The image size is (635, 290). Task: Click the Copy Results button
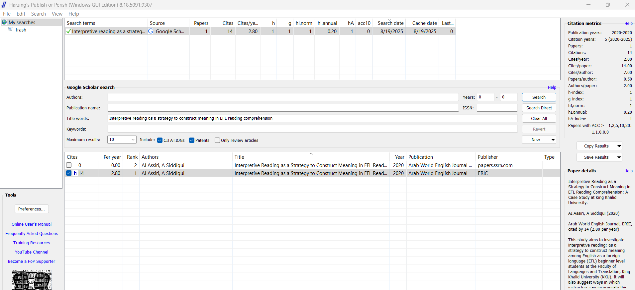coord(596,146)
